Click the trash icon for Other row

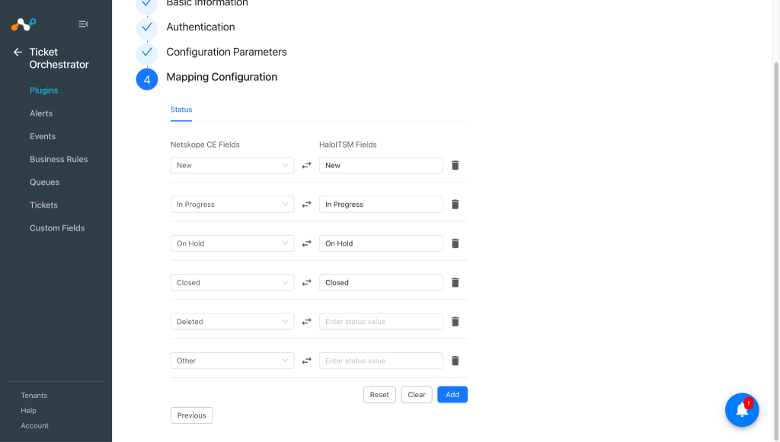pyautogui.click(x=455, y=361)
